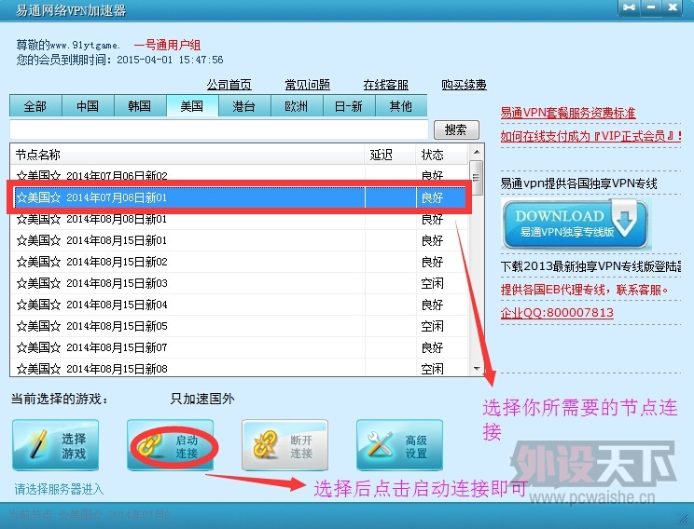Screen dimensions: 694x529
Task: Open the 企业QQ:800007813 link
Action: [x=557, y=313]
